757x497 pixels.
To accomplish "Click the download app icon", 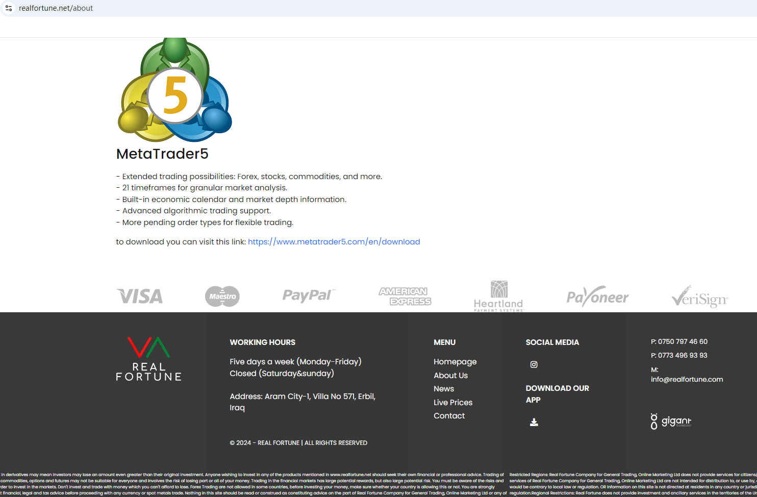I will point(534,422).
